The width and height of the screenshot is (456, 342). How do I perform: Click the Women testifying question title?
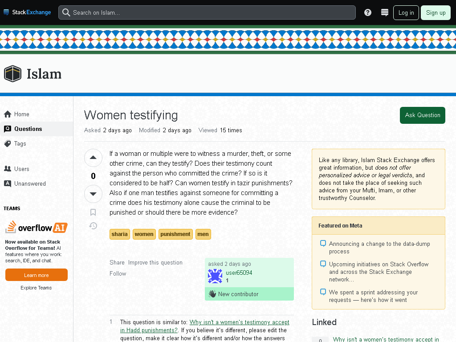[x=131, y=115]
